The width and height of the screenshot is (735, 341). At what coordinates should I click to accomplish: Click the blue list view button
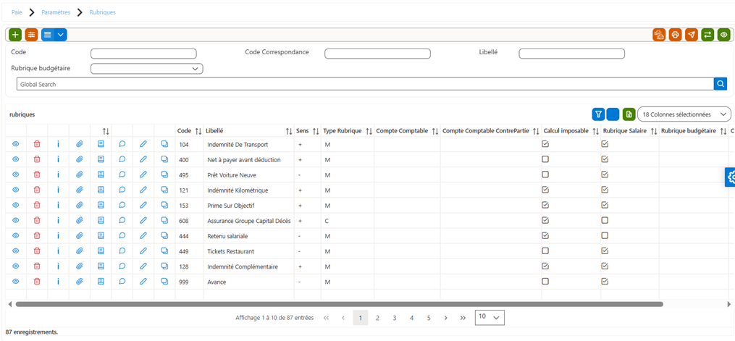[x=48, y=35]
